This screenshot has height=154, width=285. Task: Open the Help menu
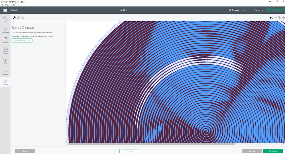click(x=13, y=5)
